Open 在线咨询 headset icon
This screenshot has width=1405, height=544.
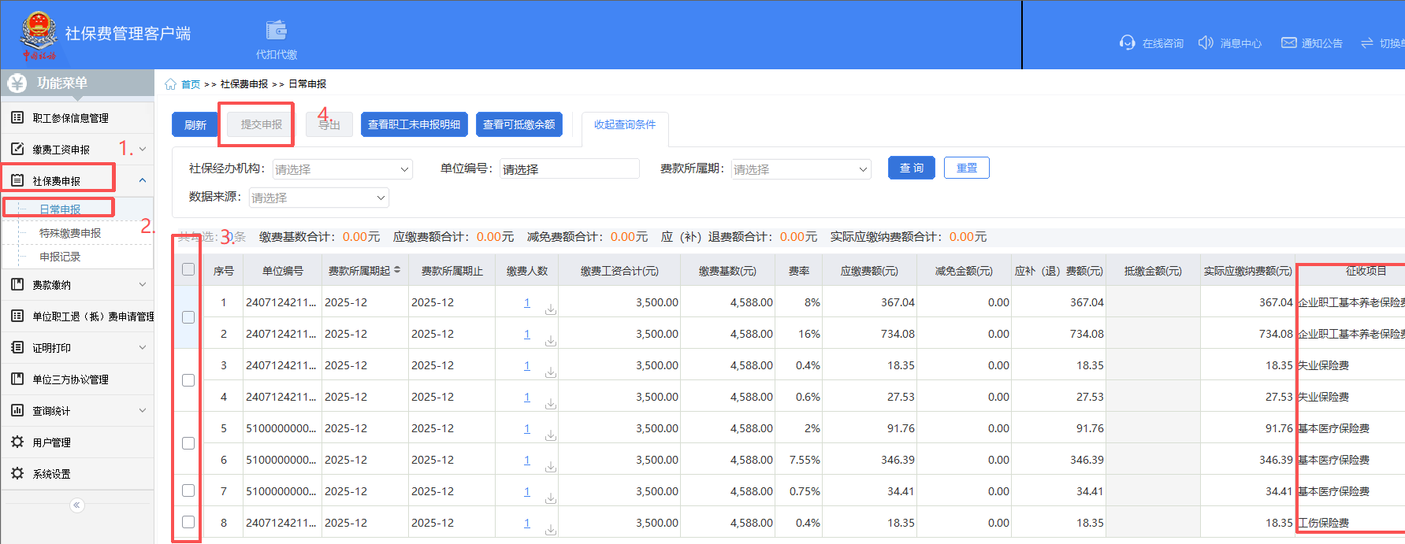1127,43
